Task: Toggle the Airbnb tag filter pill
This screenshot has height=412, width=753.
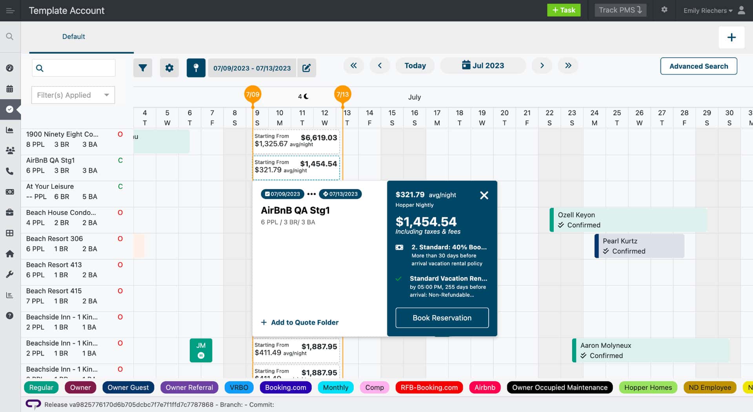Action: (485, 387)
